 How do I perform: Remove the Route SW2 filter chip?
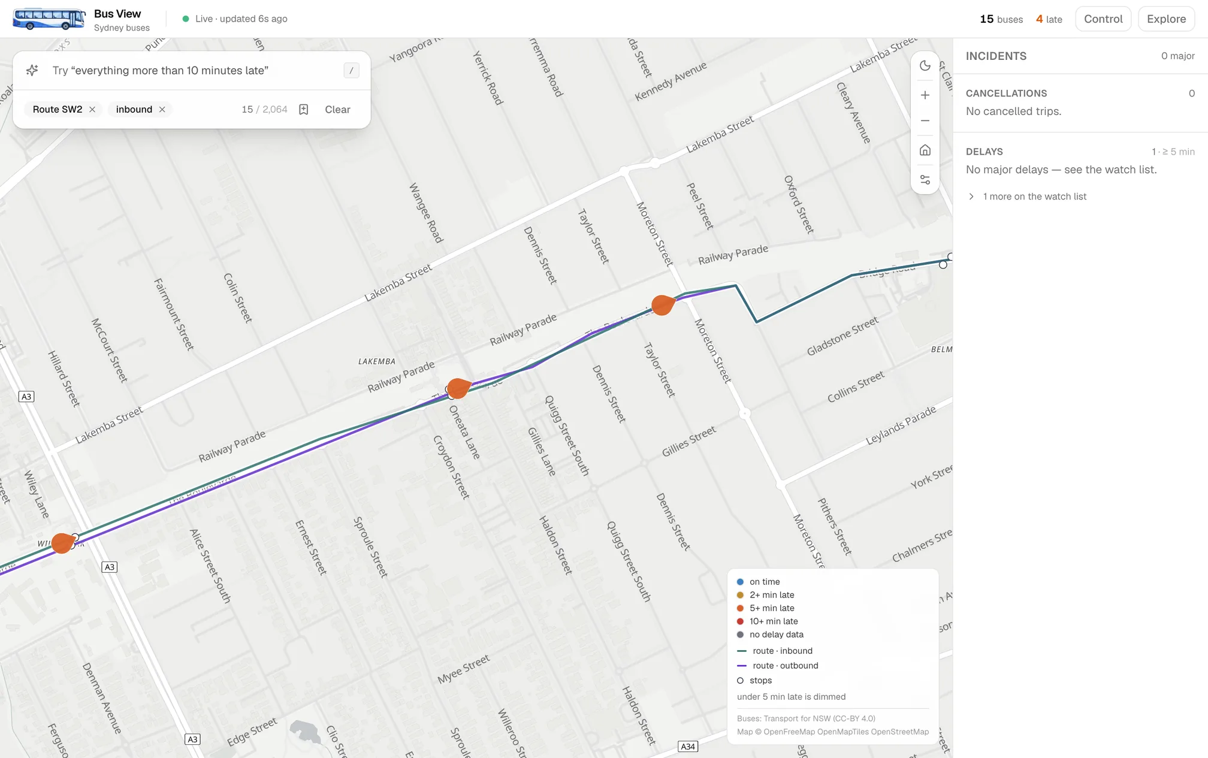pyautogui.click(x=92, y=110)
